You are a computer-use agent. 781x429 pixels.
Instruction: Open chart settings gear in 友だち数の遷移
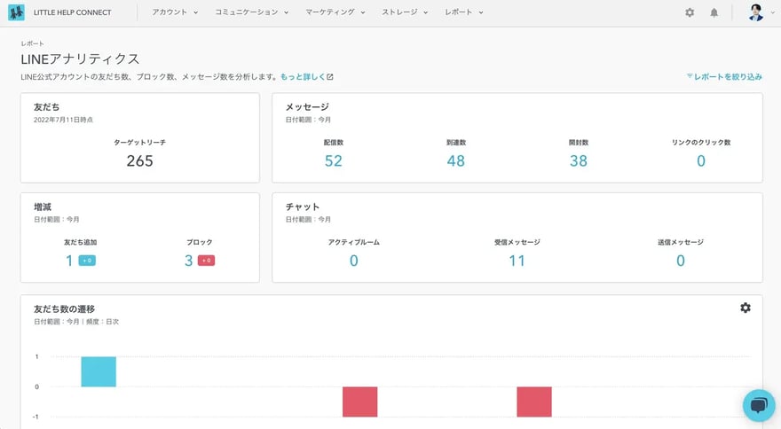pos(745,308)
